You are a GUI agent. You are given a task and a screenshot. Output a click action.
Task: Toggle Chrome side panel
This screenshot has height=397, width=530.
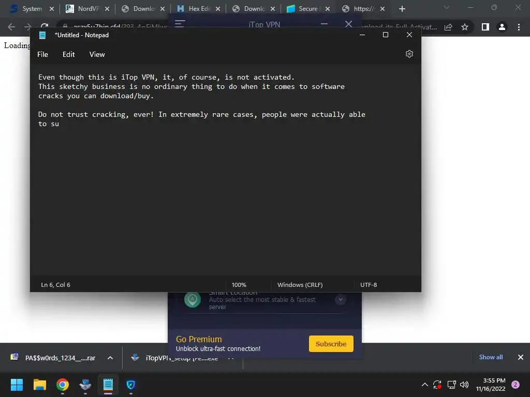click(x=485, y=27)
